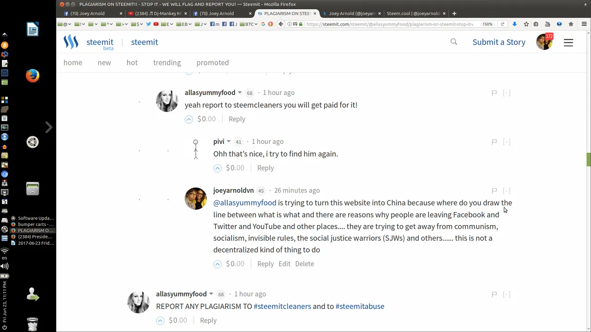Upvote pivi's comment
The width and height of the screenshot is (591, 332).
pyautogui.click(x=217, y=168)
